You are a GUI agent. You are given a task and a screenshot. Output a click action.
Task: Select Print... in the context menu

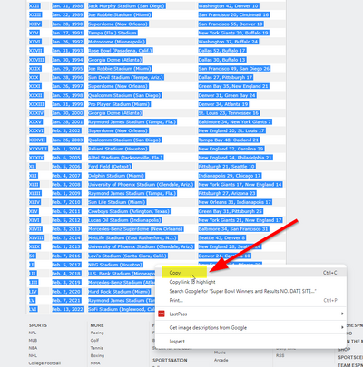pyautogui.click(x=250, y=300)
